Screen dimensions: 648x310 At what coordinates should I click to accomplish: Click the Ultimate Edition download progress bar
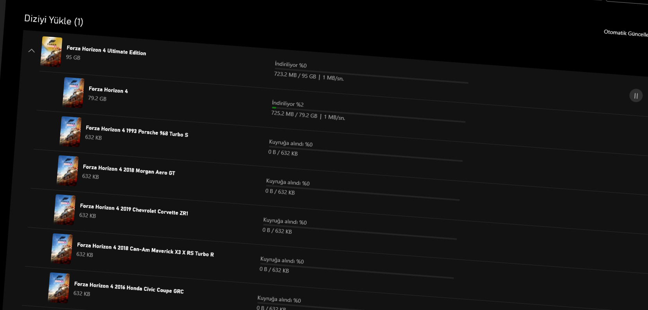(371, 76)
